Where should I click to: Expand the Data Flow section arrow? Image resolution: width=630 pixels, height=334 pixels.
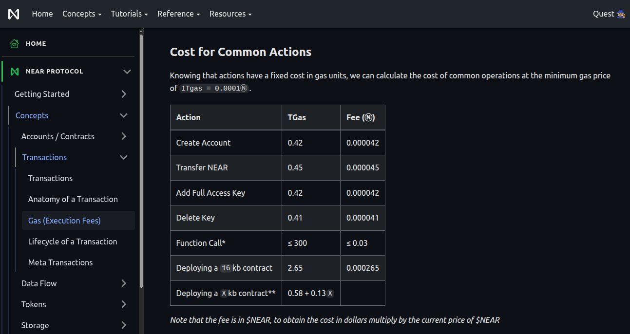(124, 283)
